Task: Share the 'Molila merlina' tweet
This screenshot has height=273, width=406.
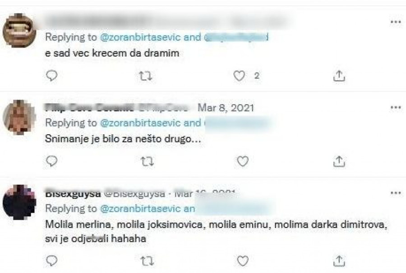Action: point(339,260)
